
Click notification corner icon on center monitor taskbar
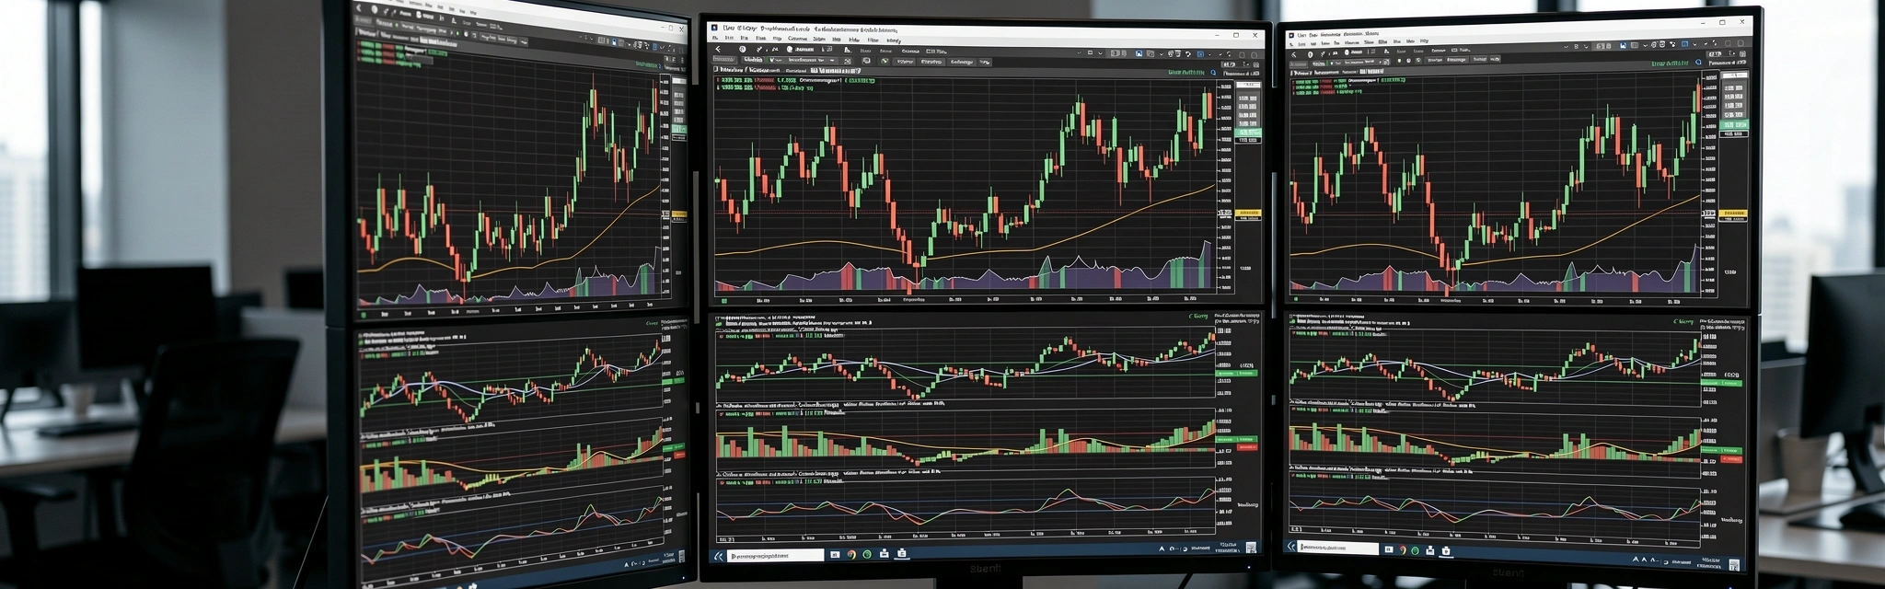click(1251, 548)
